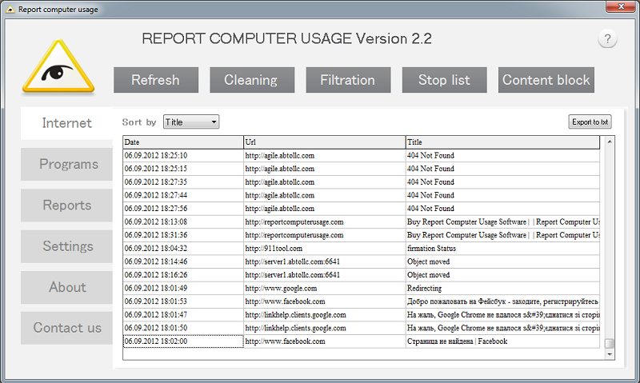The image size is (640, 383).
Task: Click the title bar app icon
Action: point(10,9)
